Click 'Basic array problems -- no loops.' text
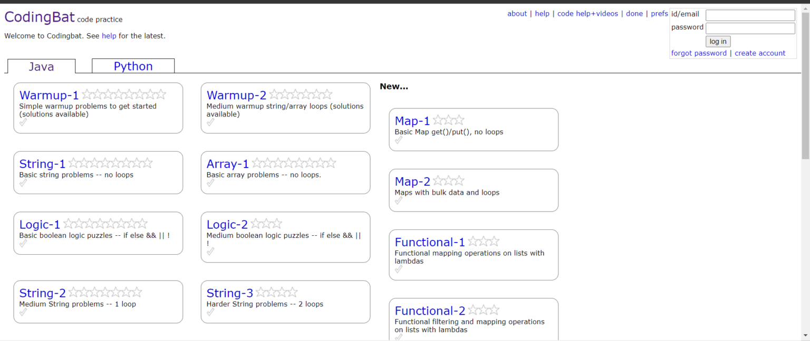The height and width of the screenshot is (341, 810). (264, 175)
